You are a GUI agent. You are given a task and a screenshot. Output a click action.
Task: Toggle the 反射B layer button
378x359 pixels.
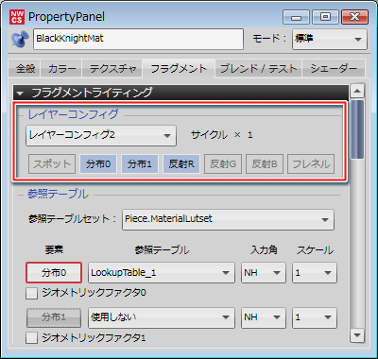click(265, 163)
